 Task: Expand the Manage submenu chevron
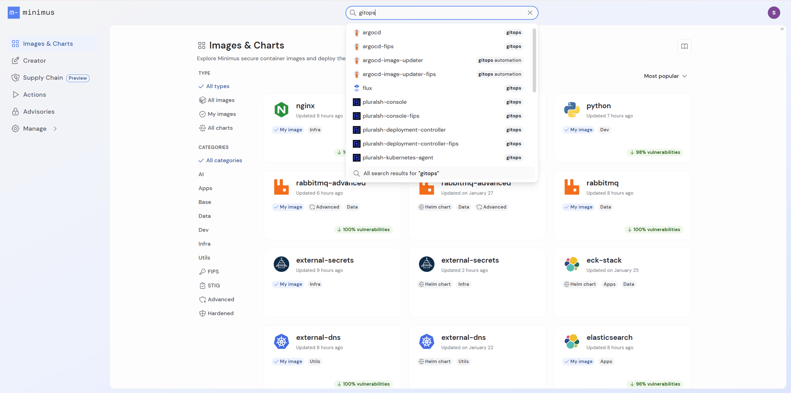pyautogui.click(x=55, y=129)
